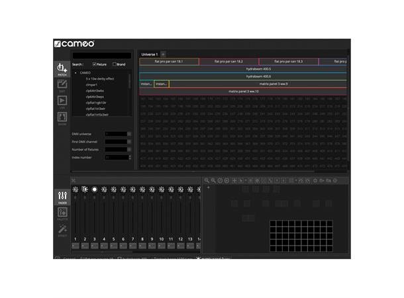Click the fader panel horizontal scrollbar

(102, 252)
